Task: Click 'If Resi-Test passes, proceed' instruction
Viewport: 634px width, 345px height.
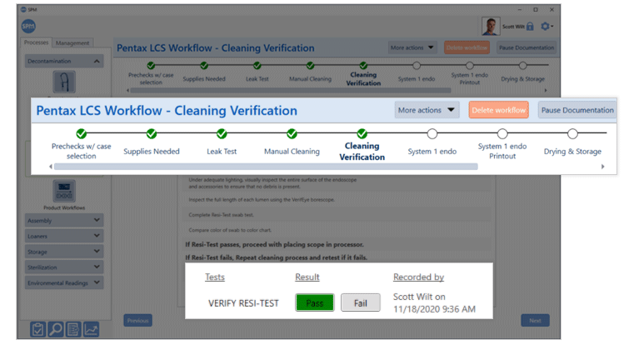Action: (275, 245)
